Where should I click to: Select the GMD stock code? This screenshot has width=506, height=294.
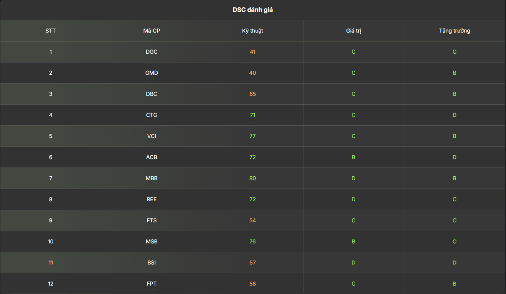[x=152, y=73]
